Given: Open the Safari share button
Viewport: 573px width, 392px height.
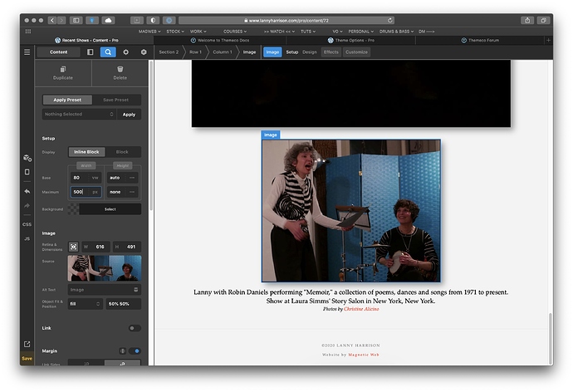Looking at the screenshot, I should 527,21.
